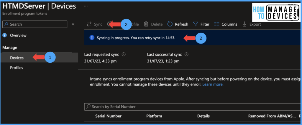Click the Sync button label
The image size is (302, 125).
tap(98, 24)
